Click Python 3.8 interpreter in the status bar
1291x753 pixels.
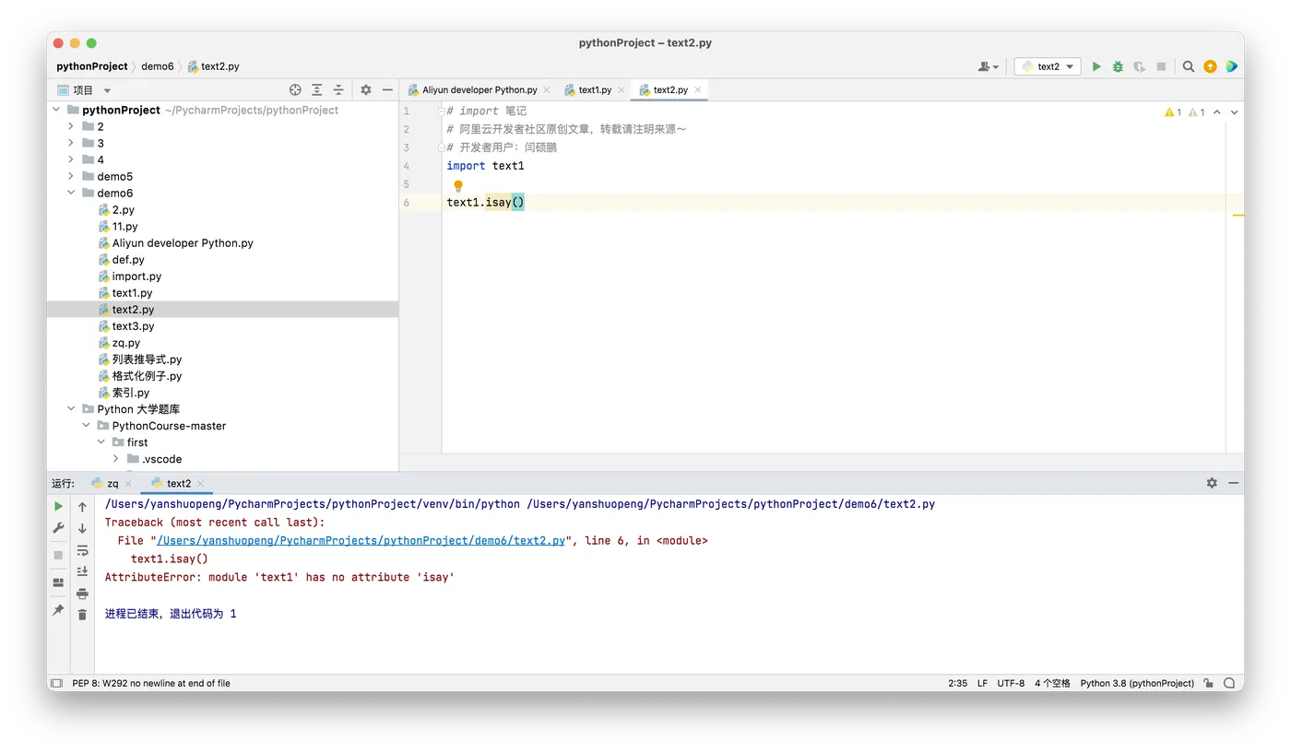point(1137,684)
